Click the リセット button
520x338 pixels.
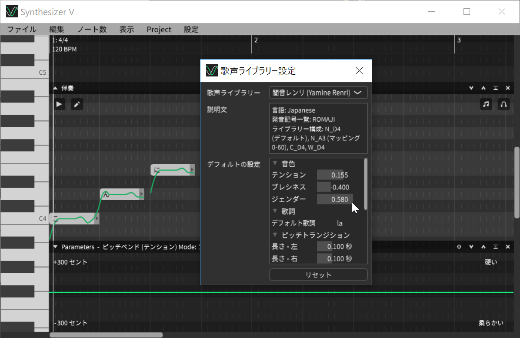(x=318, y=275)
